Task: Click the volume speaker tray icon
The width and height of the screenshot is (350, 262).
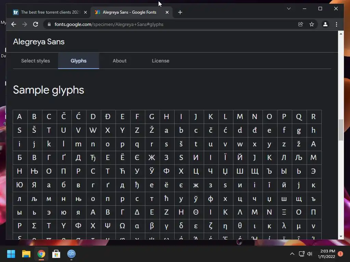Action: coord(310,254)
